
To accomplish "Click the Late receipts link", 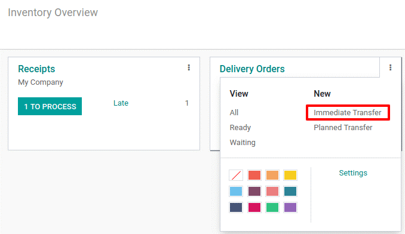I will (121, 103).
